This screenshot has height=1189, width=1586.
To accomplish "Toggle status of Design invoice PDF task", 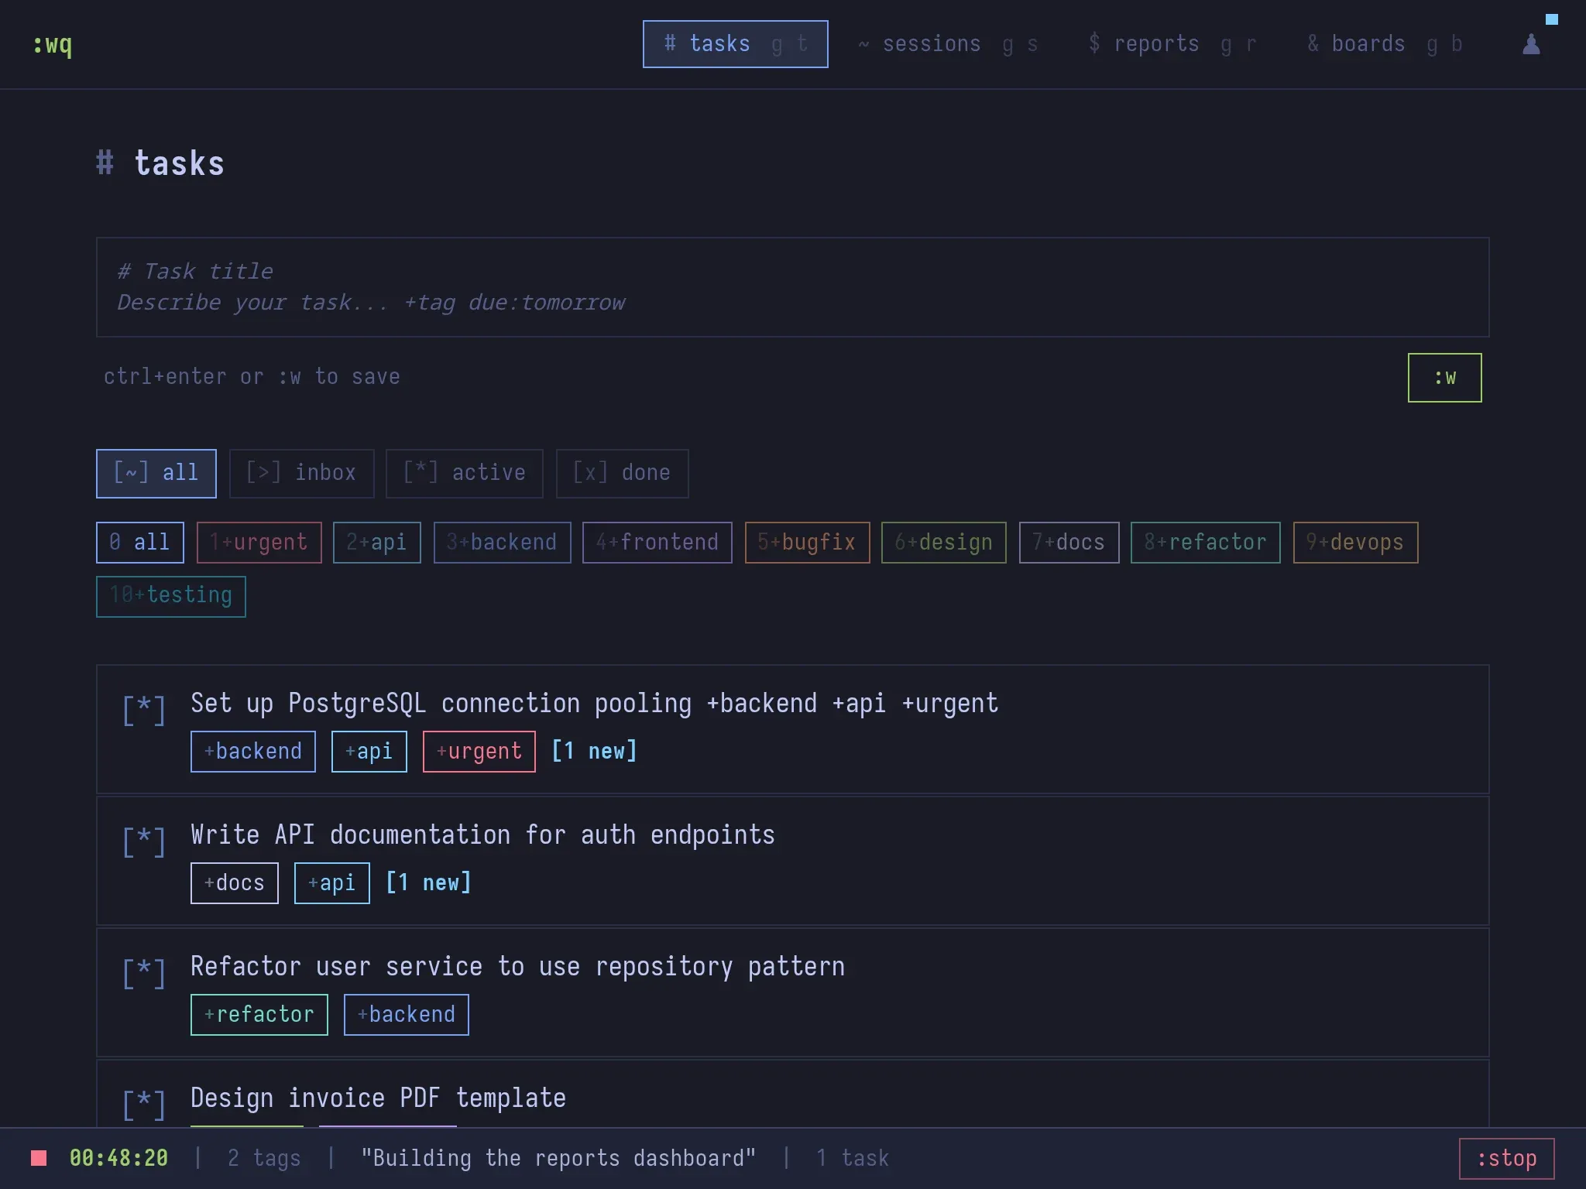I will 144,1104.
